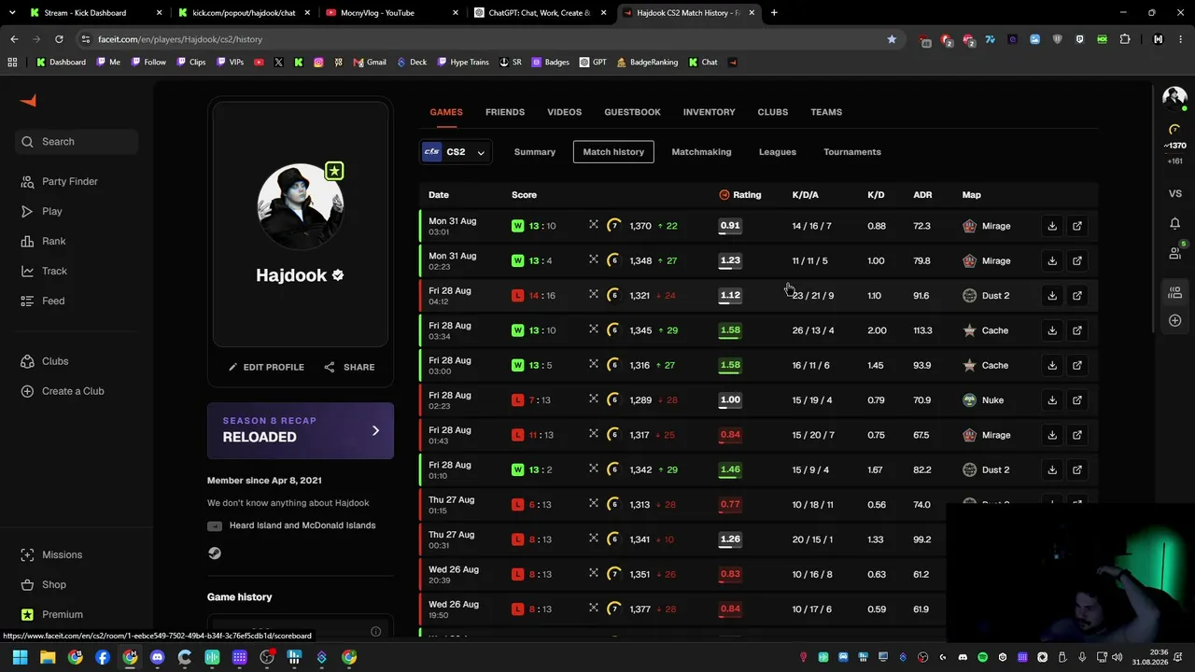Click the plus circle icon in right sidebar

click(x=1174, y=320)
